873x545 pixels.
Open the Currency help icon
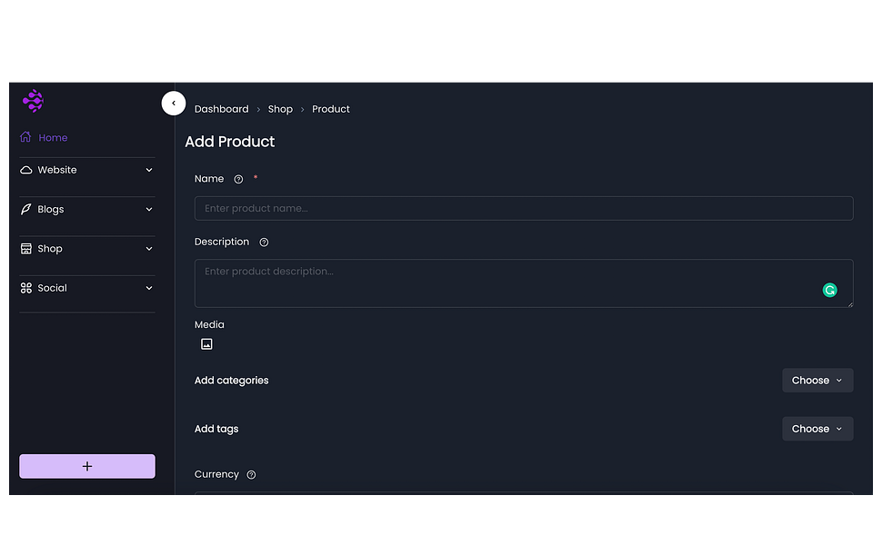tap(251, 475)
